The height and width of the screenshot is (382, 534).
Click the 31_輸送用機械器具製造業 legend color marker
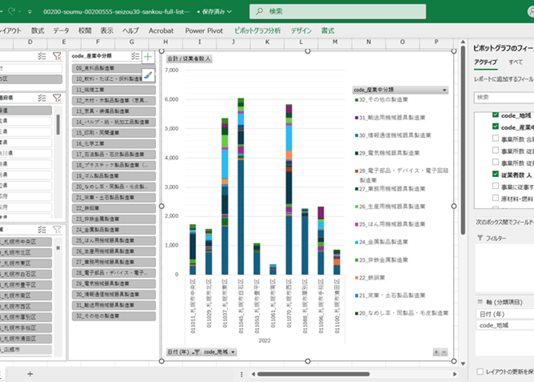click(357, 117)
